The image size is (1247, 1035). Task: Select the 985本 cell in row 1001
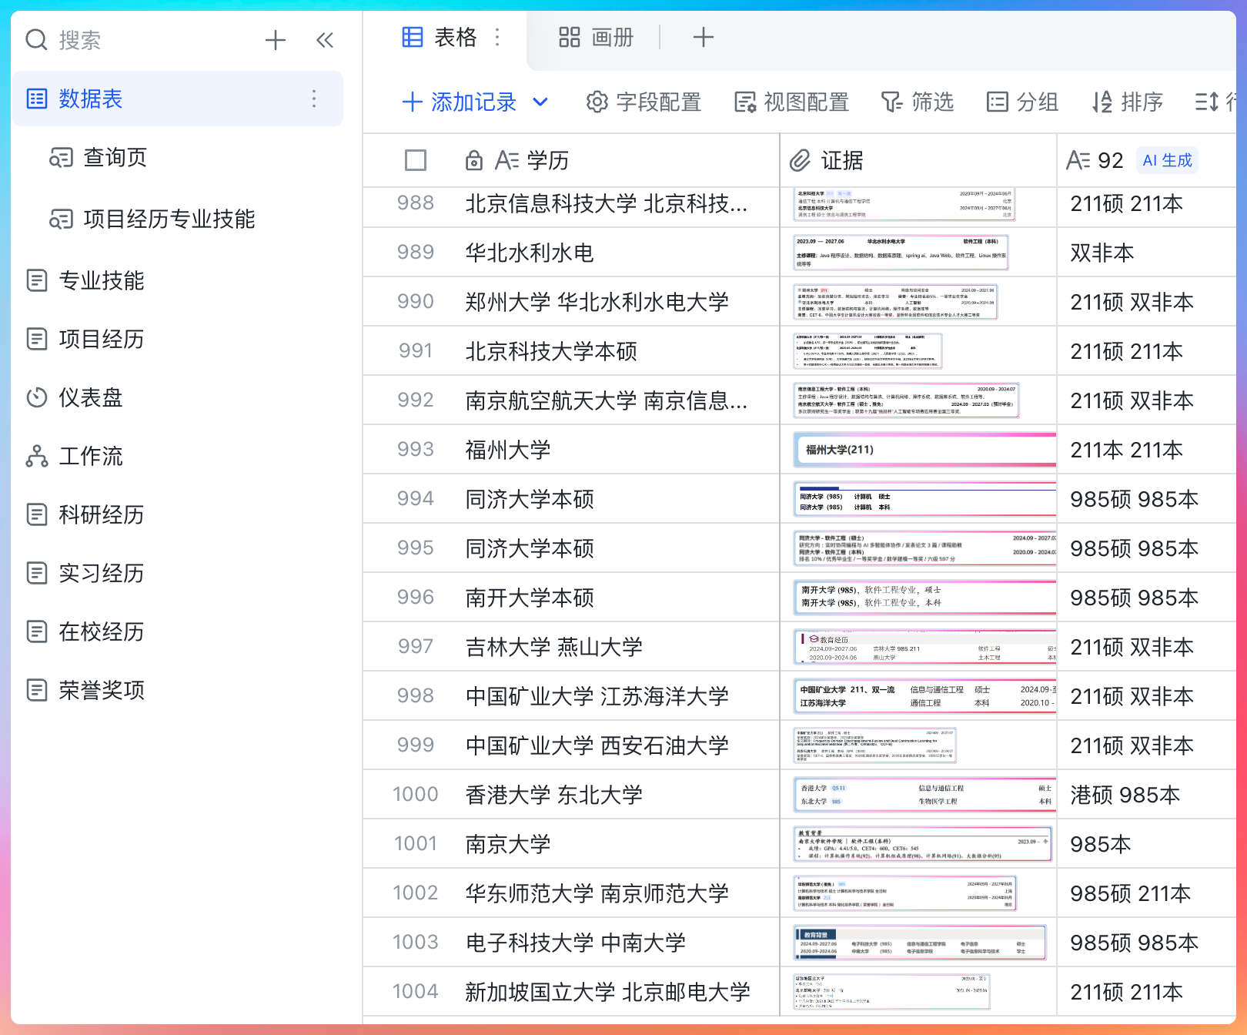tap(1147, 844)
